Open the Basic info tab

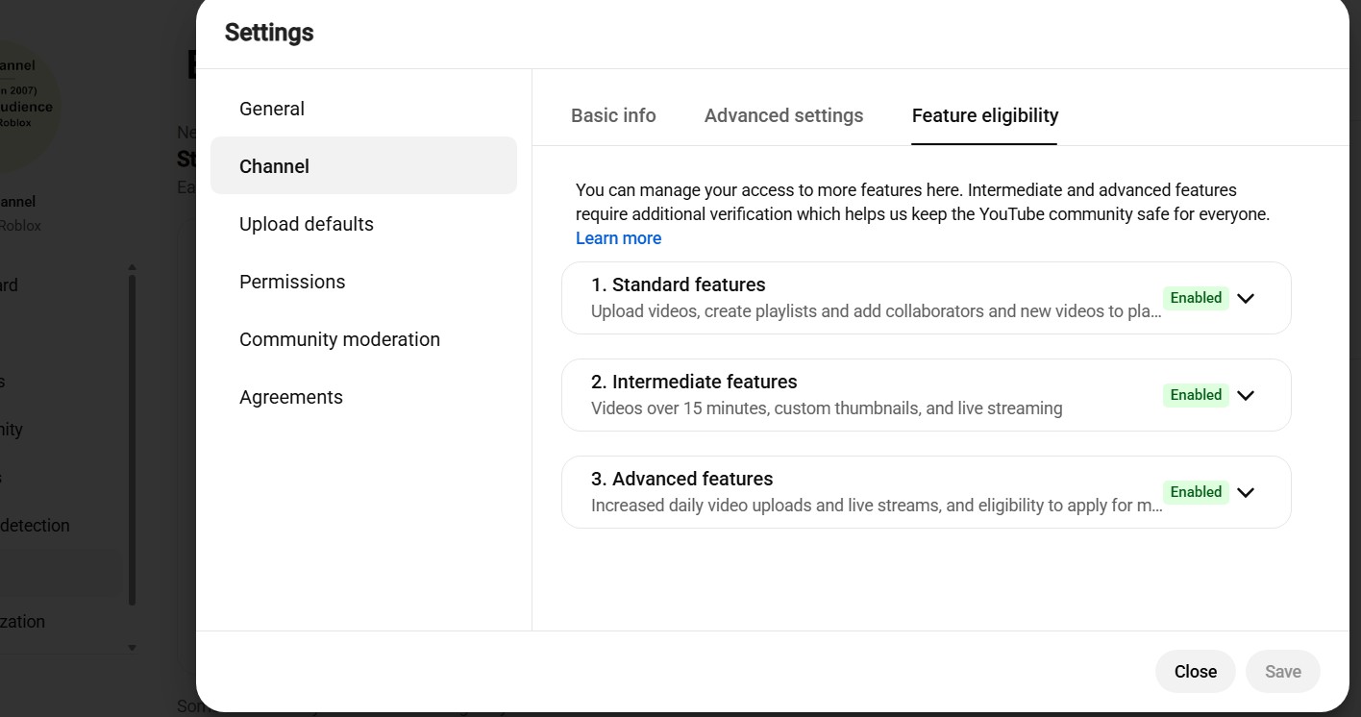click(x=613, y=115)
